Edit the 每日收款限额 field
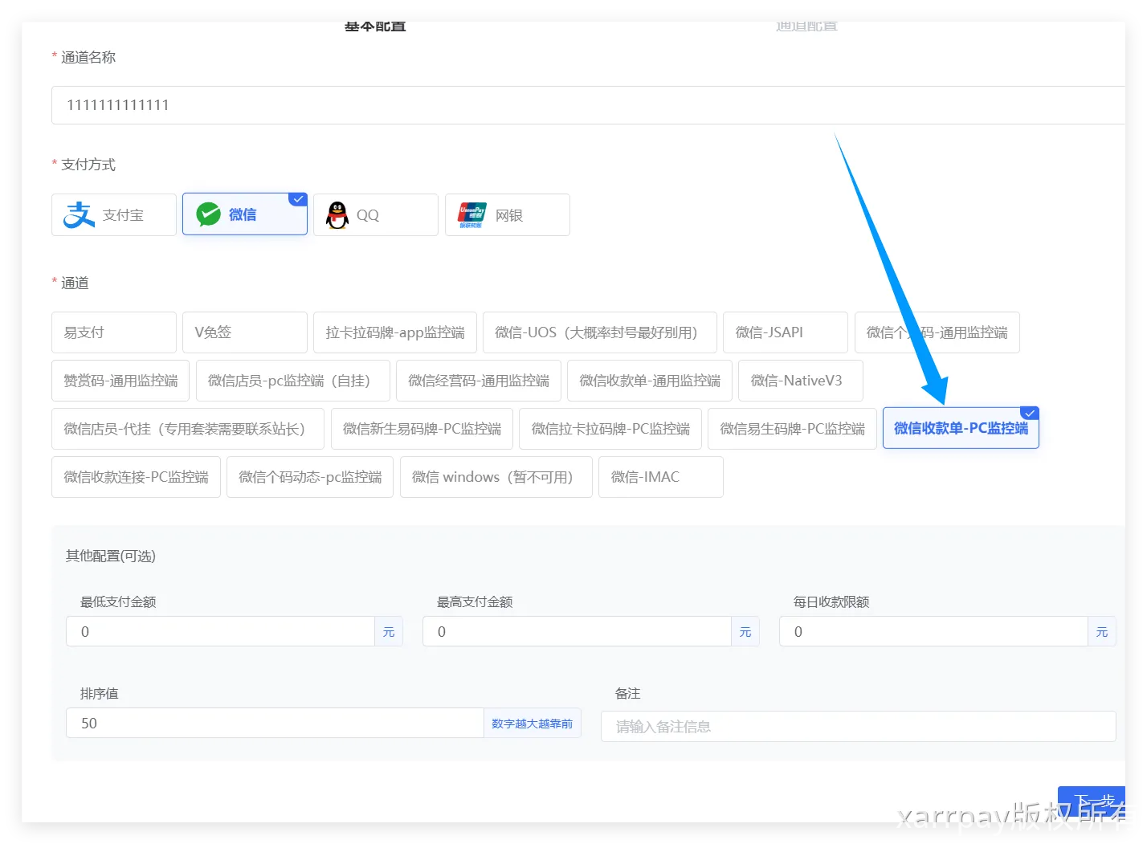Viewport: 1147px width, 844px height. coord(933,632)
